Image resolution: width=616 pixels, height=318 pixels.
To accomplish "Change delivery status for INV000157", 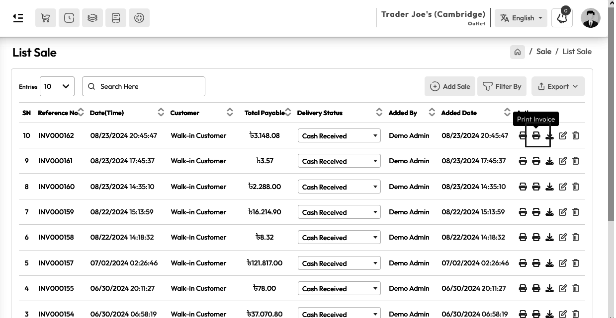I will click(339, 263).
